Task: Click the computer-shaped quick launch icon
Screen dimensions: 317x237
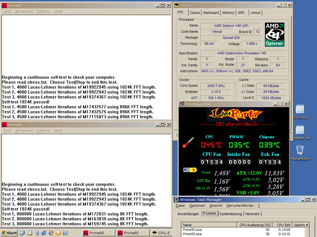Action: tap(37, 233)
